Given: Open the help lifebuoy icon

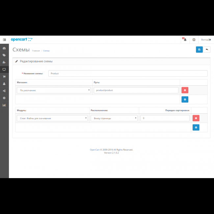Looking at the screenshot, I should [194, 40].
